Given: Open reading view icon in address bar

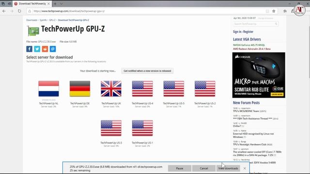Looking at the screenshot, I should [x=267, y=11].
